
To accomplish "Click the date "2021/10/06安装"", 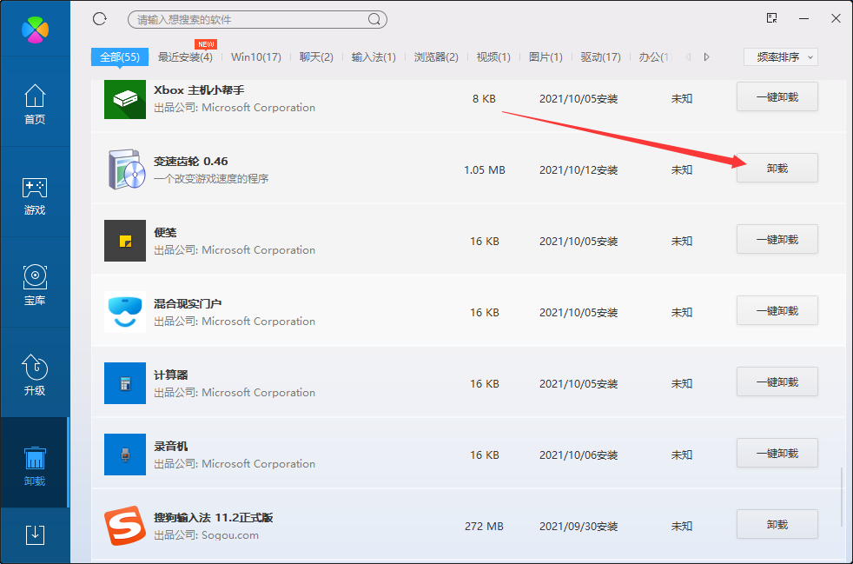I will click(579, 455).
